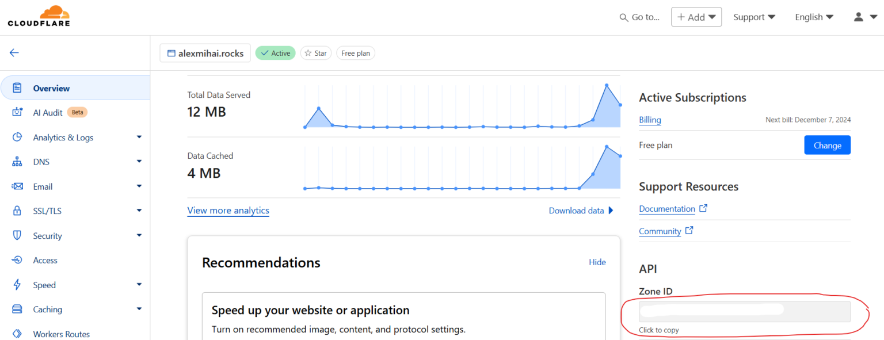
Task: Click the Speed lightning icon
Action: click(x=18, y=284)
